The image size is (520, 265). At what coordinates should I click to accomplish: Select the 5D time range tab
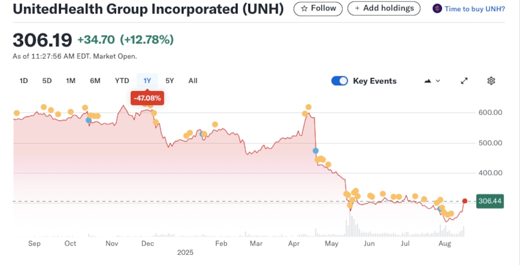(x=47, y=81)
